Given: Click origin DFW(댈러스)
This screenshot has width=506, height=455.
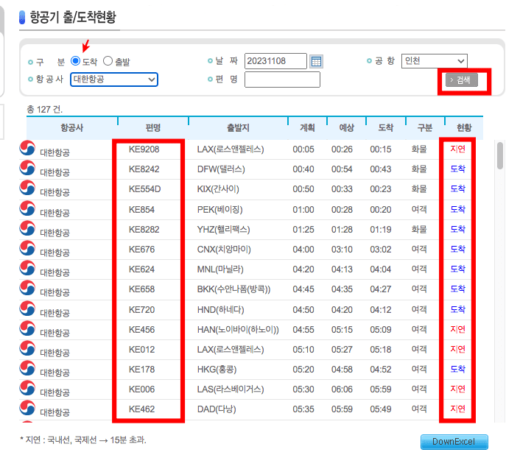Looking at the screenshot, I should [221, 169].
